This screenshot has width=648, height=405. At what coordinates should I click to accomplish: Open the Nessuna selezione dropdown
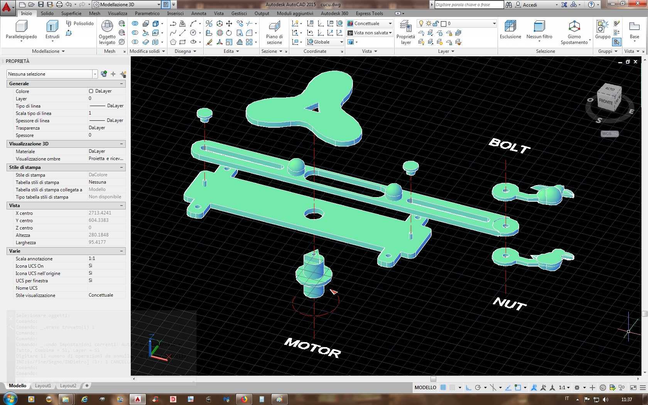(x=52, y=74)
